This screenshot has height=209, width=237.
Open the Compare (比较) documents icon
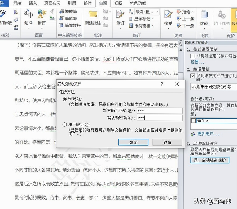[x=204, y=15]
